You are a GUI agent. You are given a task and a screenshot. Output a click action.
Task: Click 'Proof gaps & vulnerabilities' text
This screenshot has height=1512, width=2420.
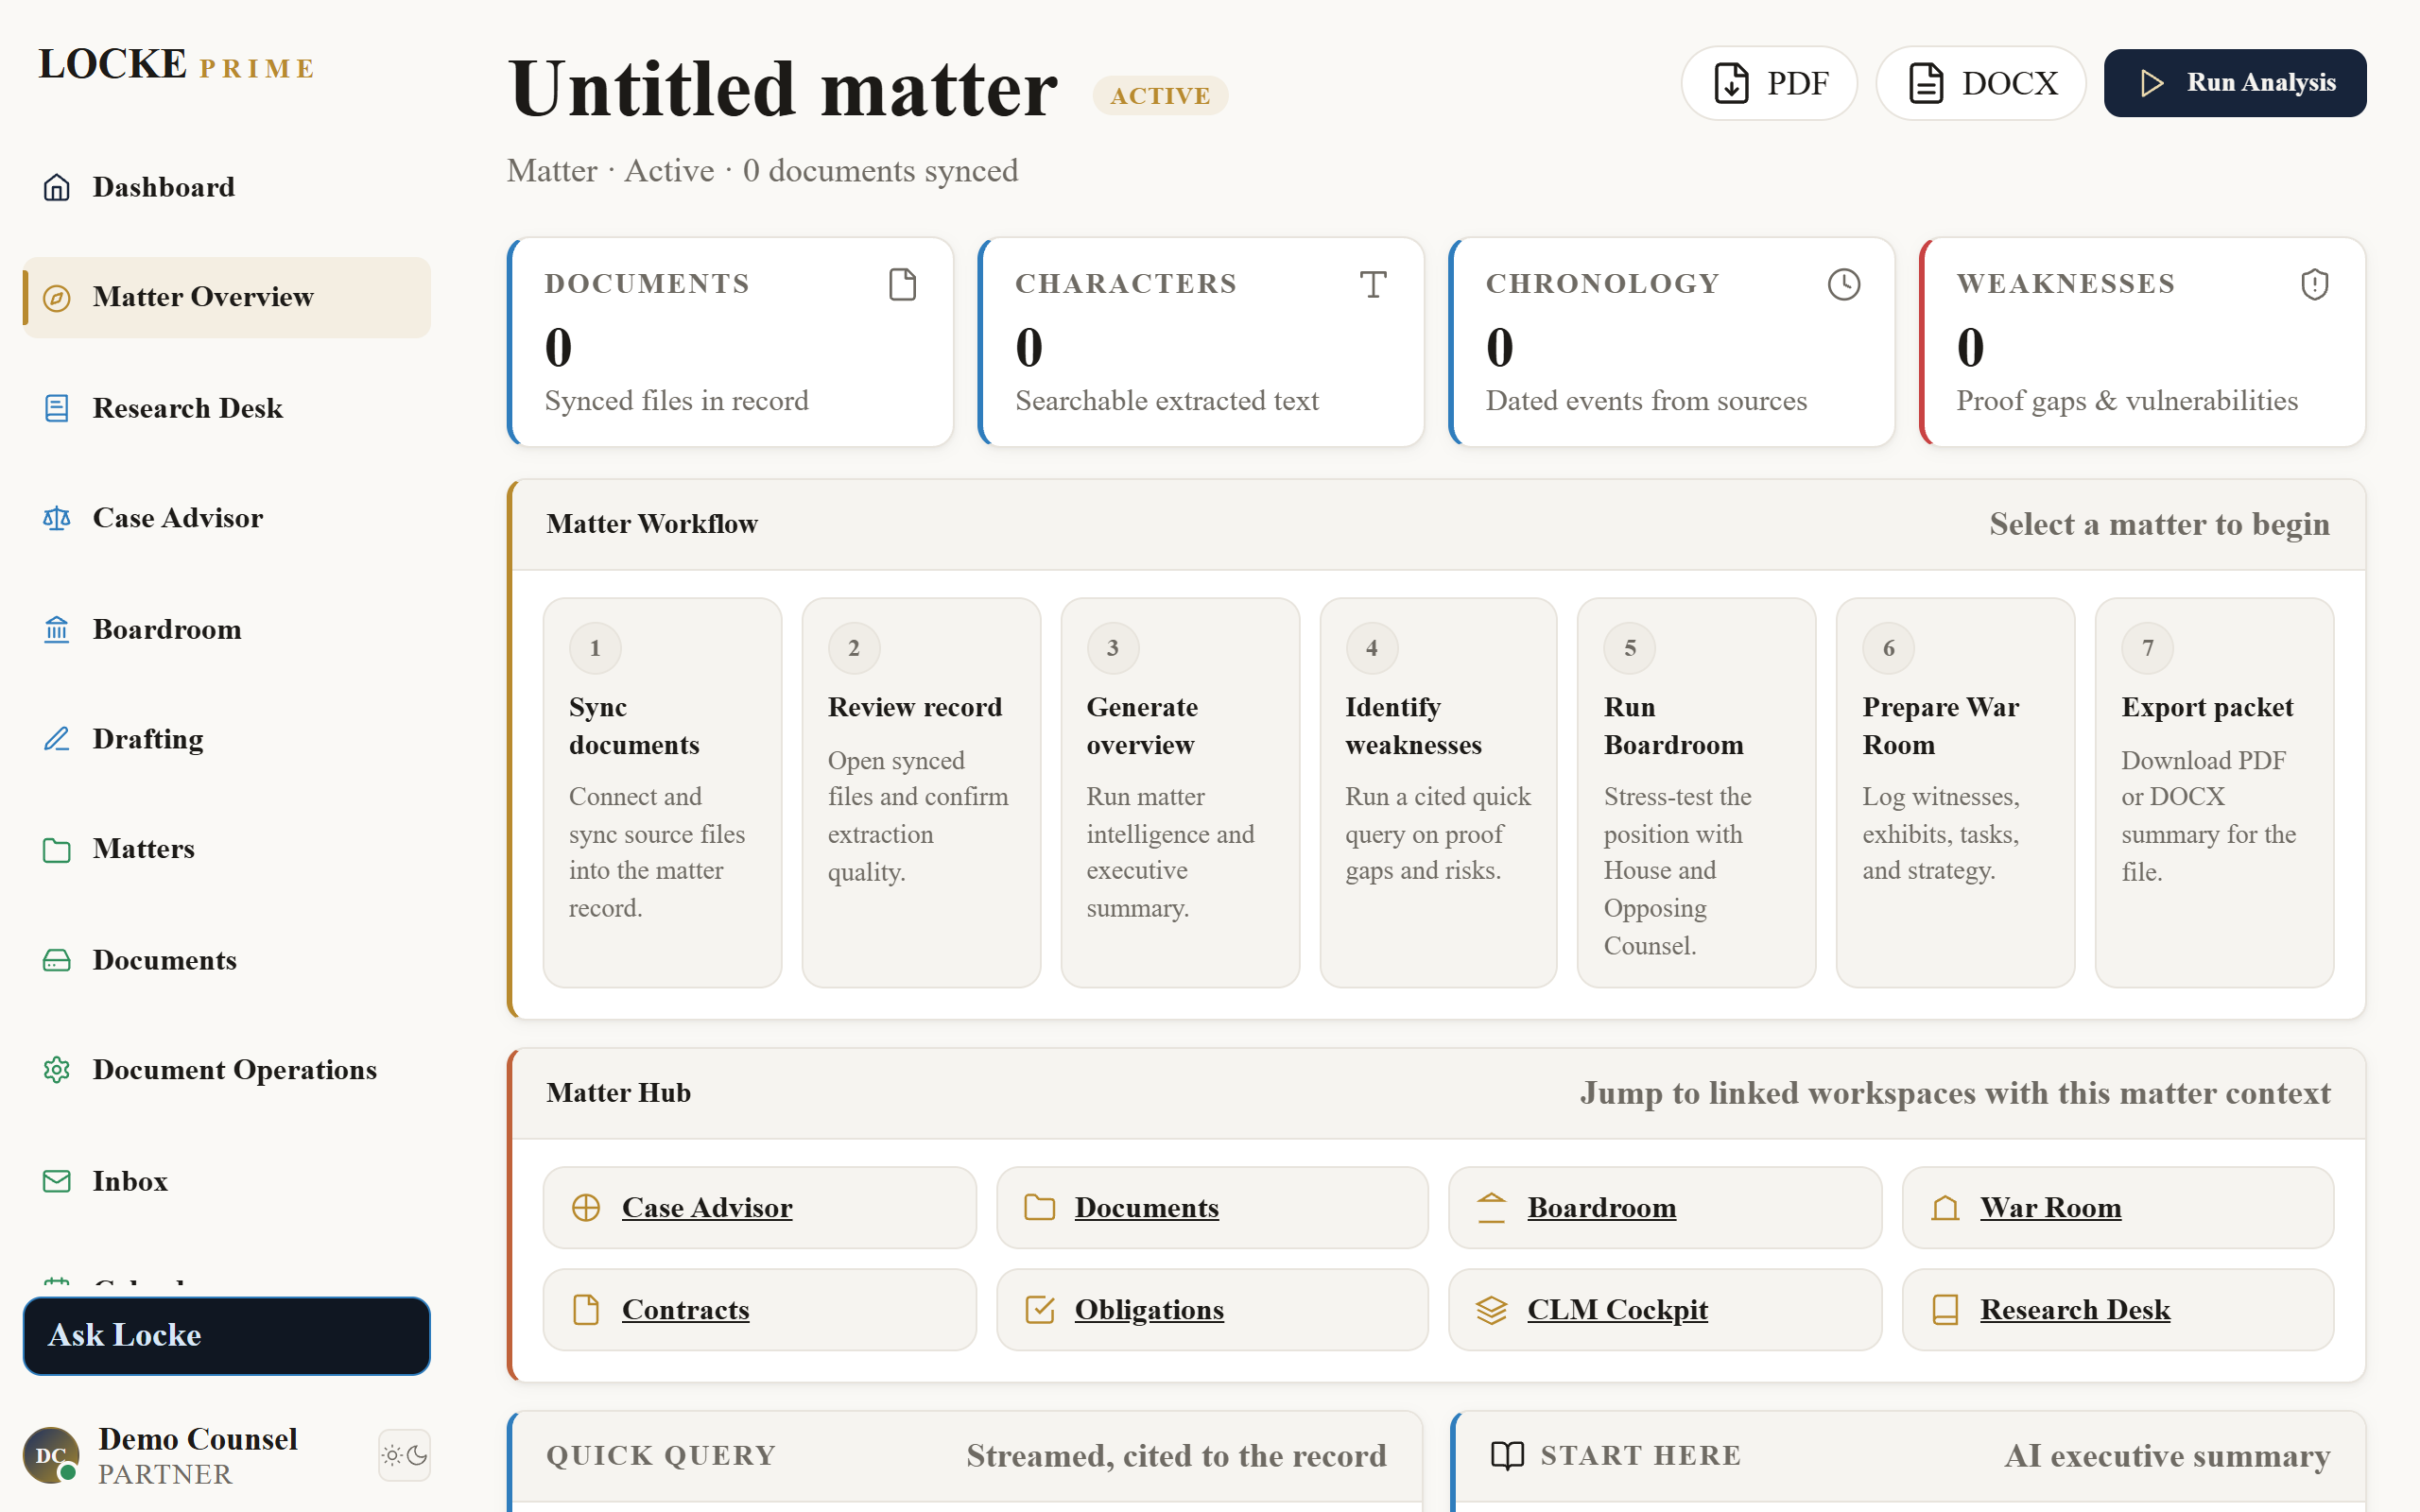[x=2127, y=401]
